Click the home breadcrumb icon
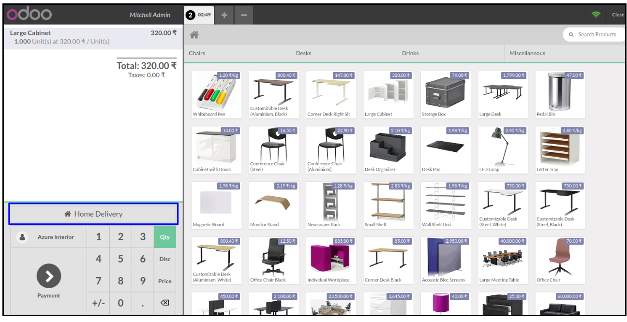This screenshot has width=627, height=322. (x=194, y=35)
